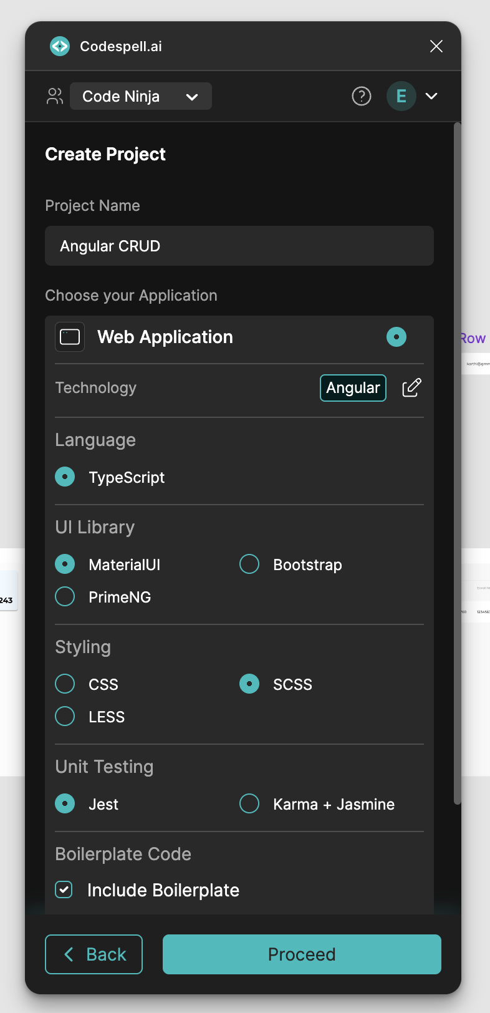490x1013 pixels.
Task: Select Jest for unit testing
Action: [65, 803]
